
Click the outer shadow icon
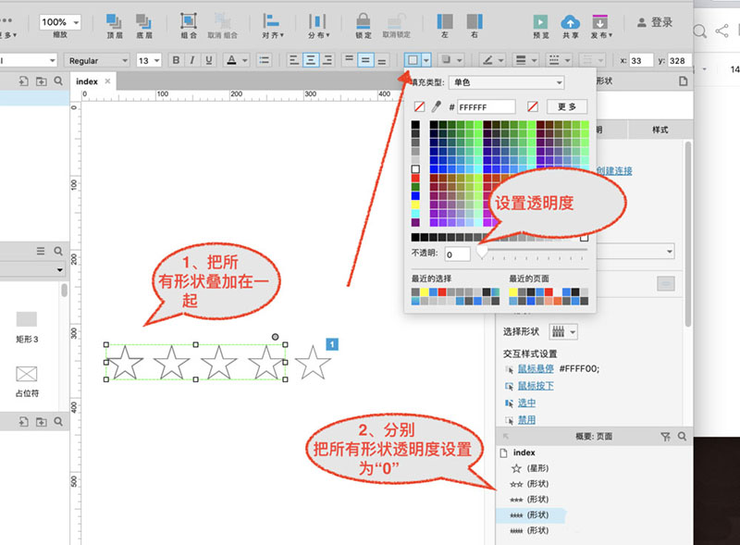[x=446, y=60]
